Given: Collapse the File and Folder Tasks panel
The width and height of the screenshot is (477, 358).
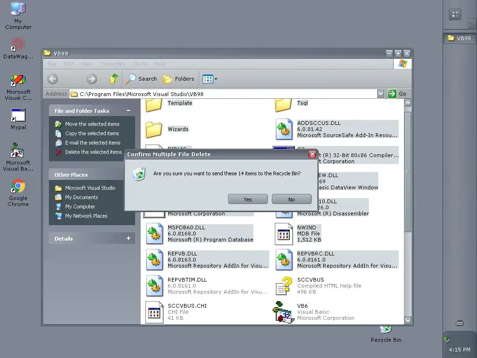Looking at the screenshot, I should tap(129, 111).
